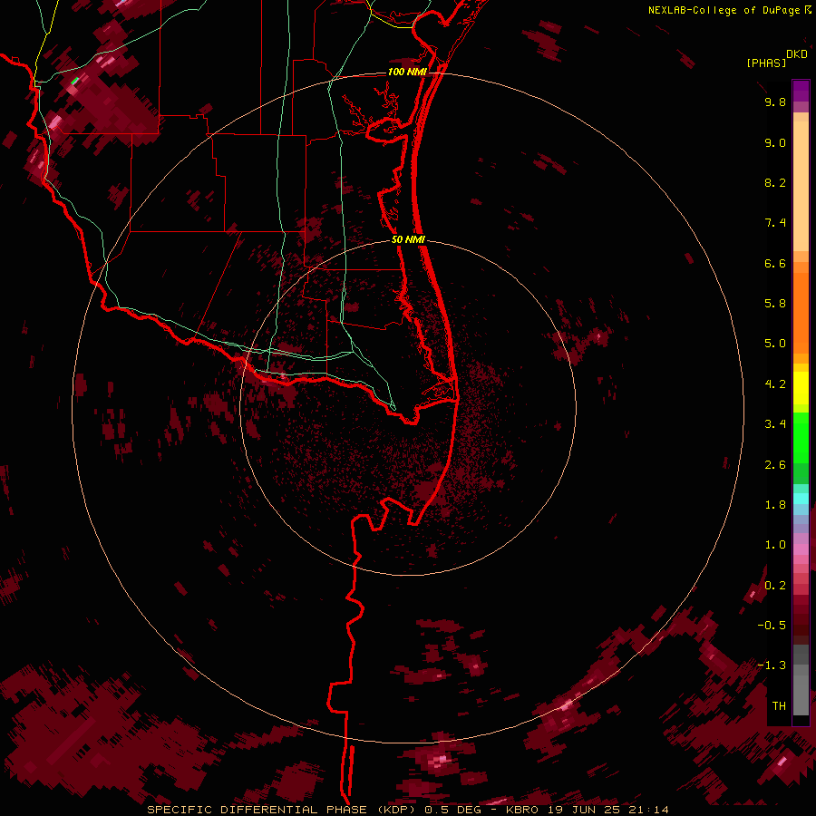
Task: Click the 4.2 scale value label
Action: coord(775,384)
